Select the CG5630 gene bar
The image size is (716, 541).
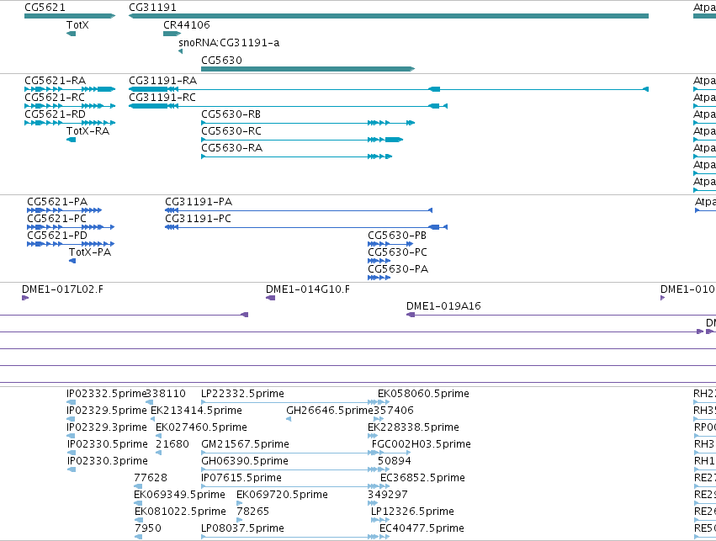[x=308, y=69]
